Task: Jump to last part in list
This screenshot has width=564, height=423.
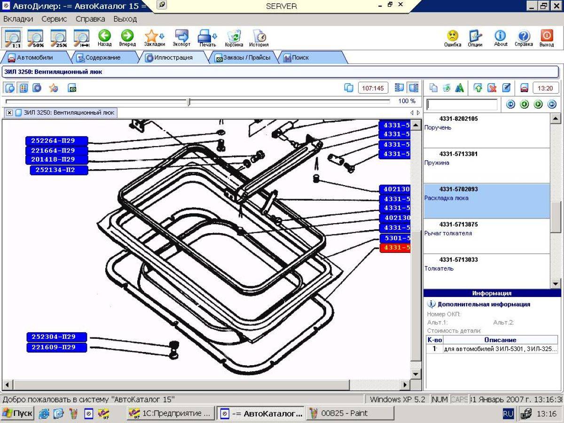Action: click(x=552, y=104)
